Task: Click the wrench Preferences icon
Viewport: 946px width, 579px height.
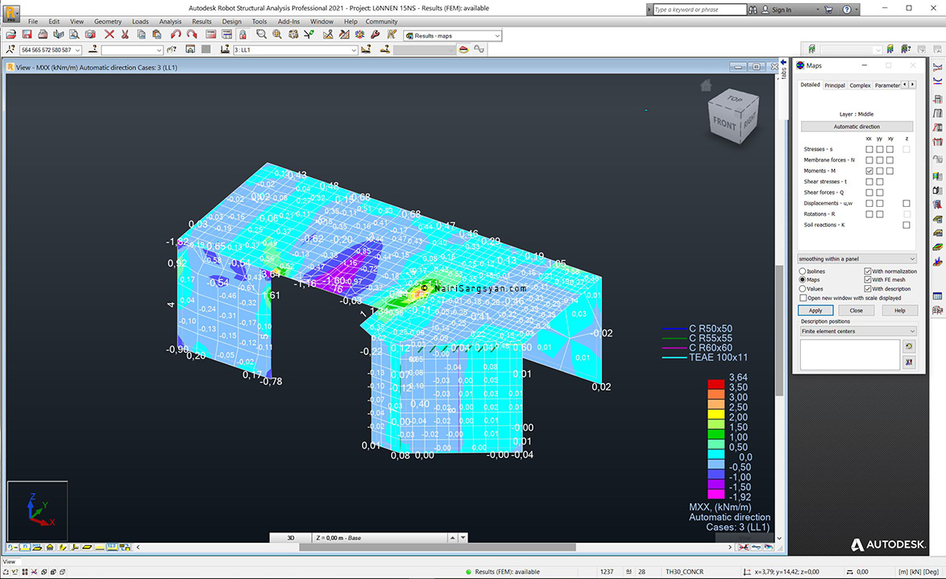Action: click(x=375, y=35)
